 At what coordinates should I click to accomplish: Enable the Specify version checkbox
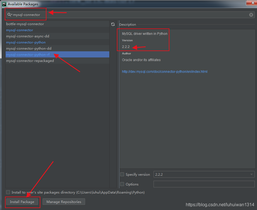coord(122,174)
